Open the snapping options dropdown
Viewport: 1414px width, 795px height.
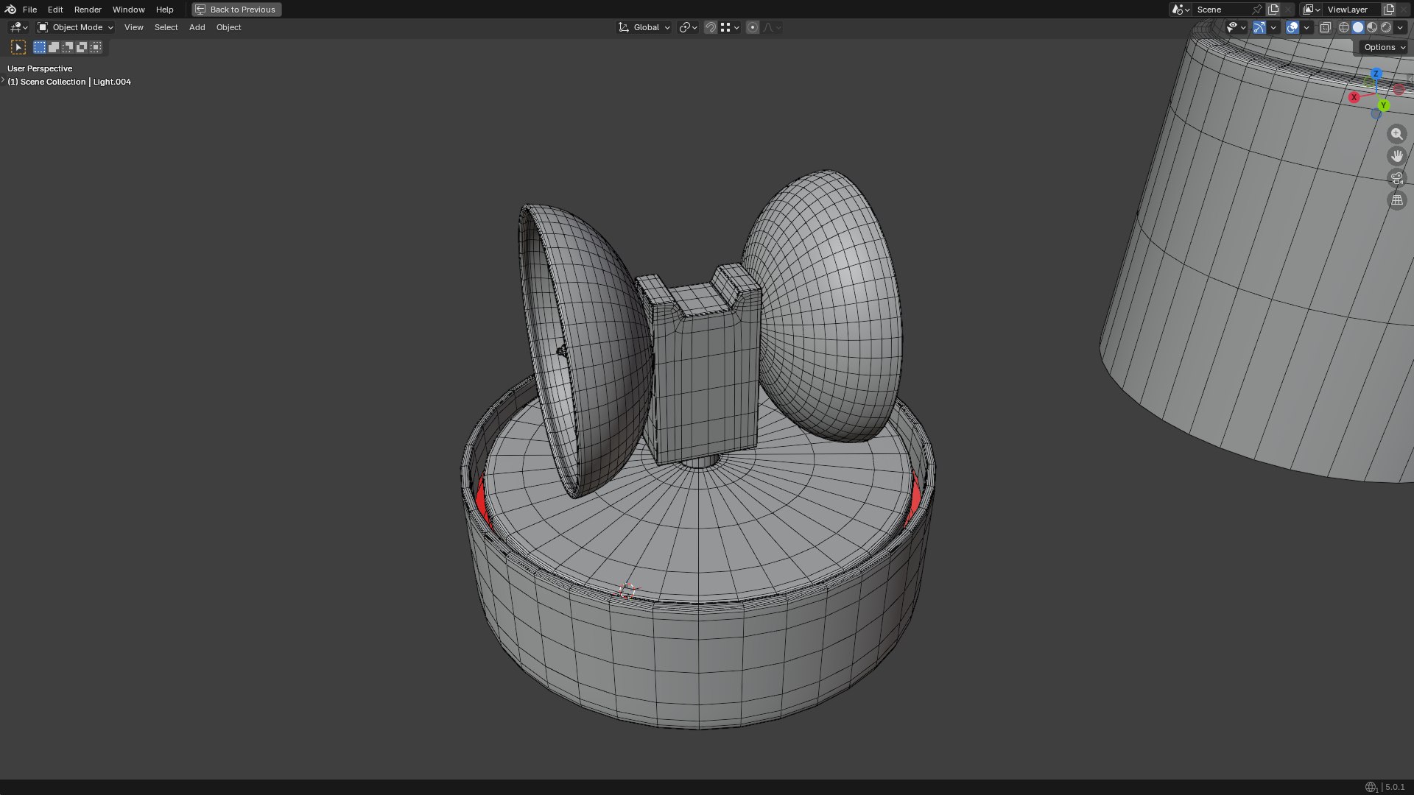point(730,27)
